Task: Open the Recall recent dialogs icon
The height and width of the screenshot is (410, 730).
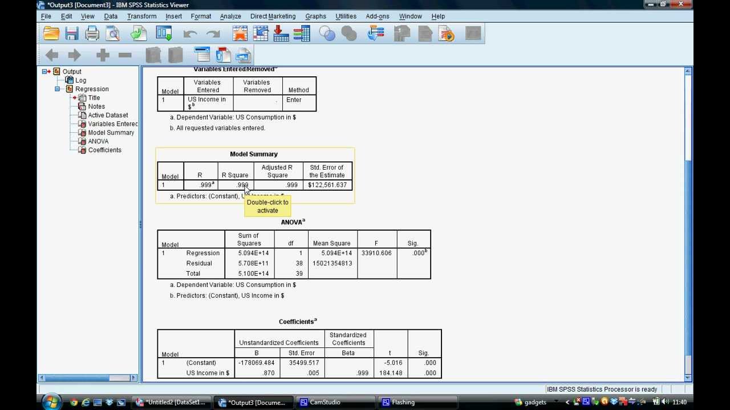Action: pyautogui.click(x=164, y=34)
